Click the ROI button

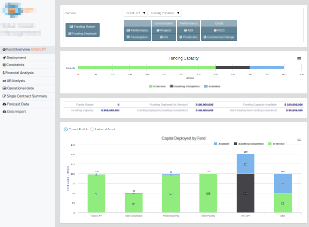tap(189, 30)
